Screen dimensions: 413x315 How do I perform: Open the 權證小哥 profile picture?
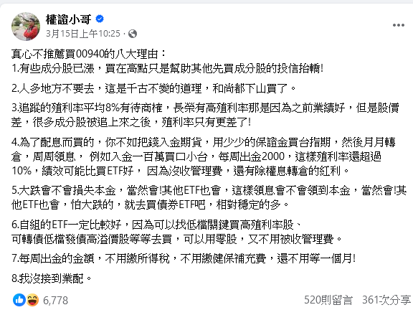point(26,27)
